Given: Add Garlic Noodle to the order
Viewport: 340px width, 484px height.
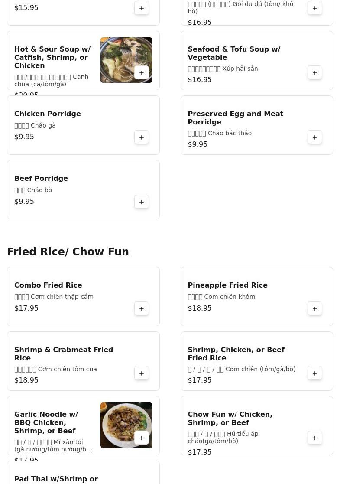Looking at the screenshot, I should point(142,438).
